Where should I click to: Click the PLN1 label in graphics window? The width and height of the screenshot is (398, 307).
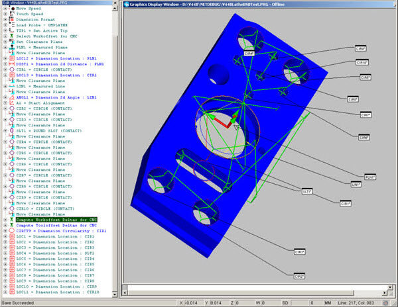(370, 177)
